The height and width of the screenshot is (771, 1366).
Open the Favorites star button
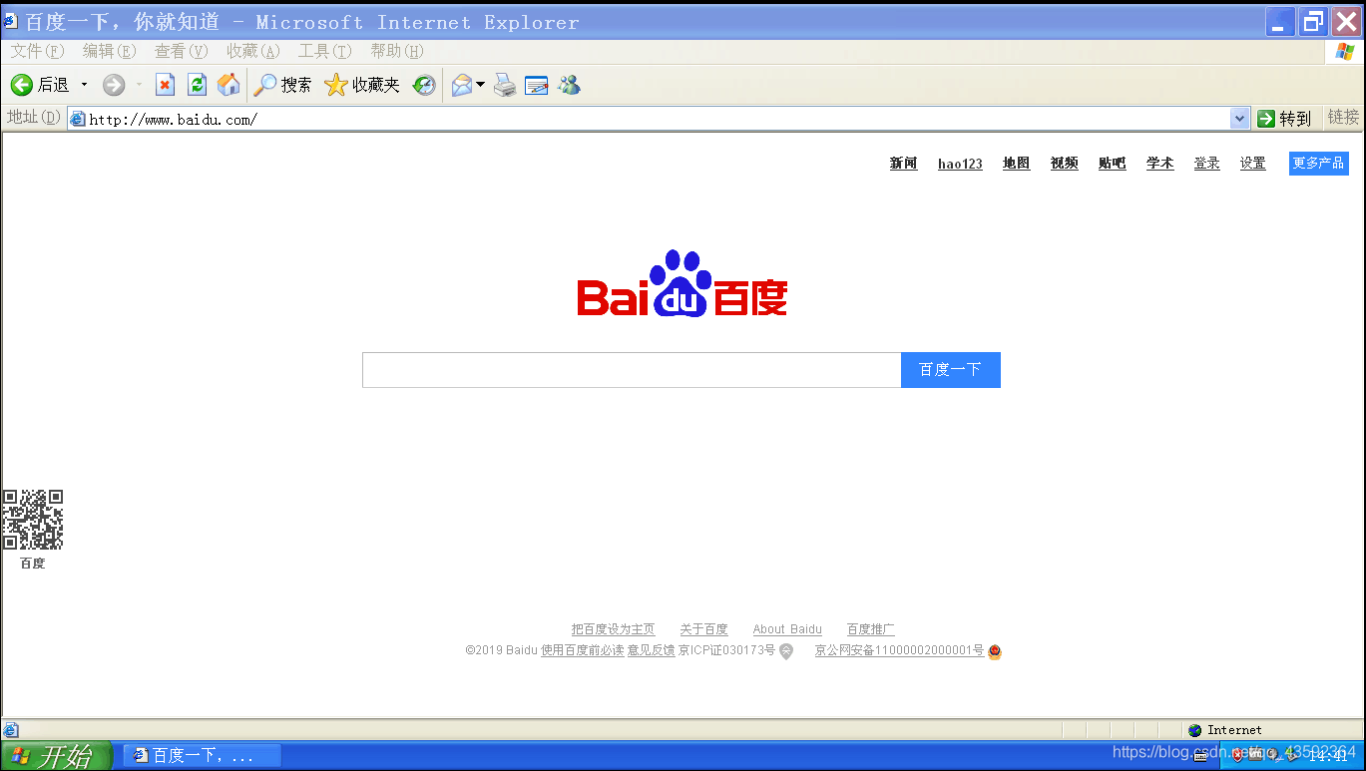click(x=362, y=86)
